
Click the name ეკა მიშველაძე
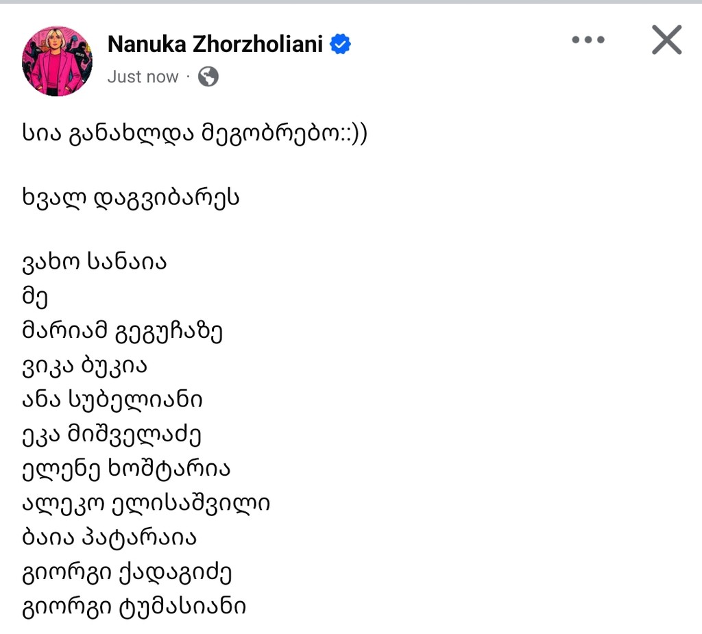[x=112, y=435]
